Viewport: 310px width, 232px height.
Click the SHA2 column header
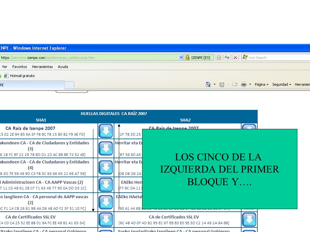pos(185,120)
